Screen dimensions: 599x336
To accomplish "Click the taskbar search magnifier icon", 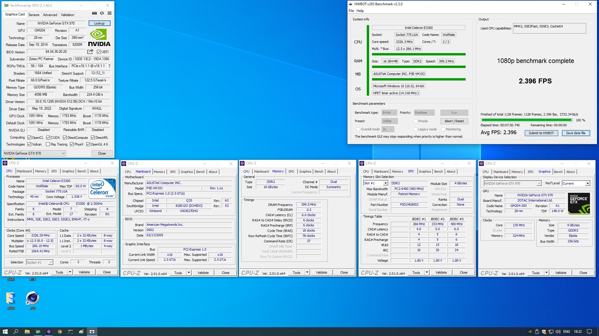I will coord(16,332).
